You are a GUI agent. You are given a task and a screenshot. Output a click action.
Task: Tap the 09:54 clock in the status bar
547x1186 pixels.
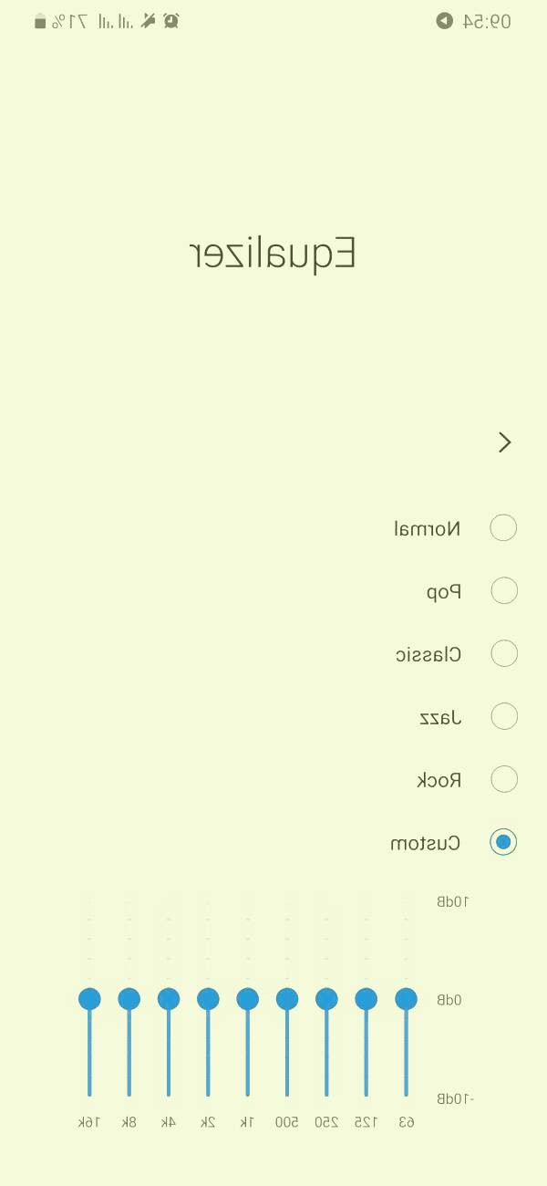(x=487, y=21)
